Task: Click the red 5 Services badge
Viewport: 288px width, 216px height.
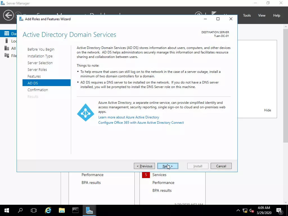Action: point(146,175)
